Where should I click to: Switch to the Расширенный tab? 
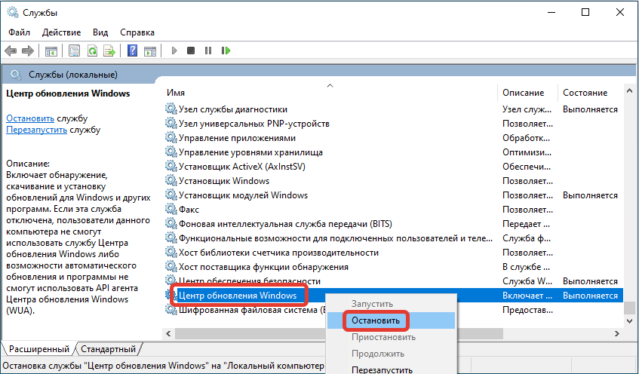38,349
